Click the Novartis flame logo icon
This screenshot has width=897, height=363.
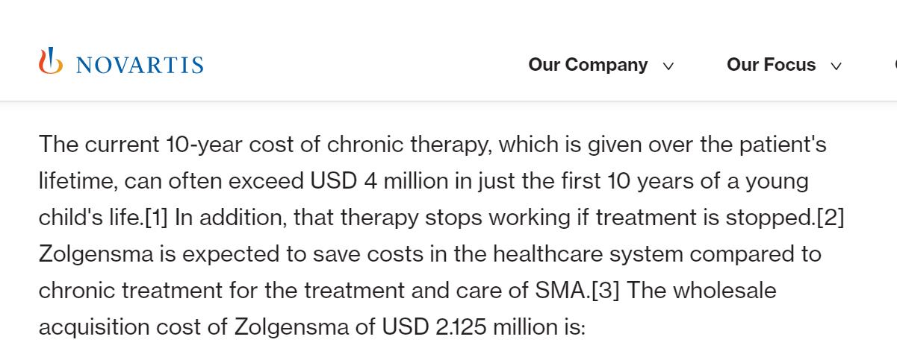point(51,61)
